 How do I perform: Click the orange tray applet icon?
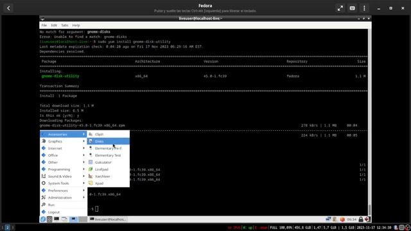342,219
